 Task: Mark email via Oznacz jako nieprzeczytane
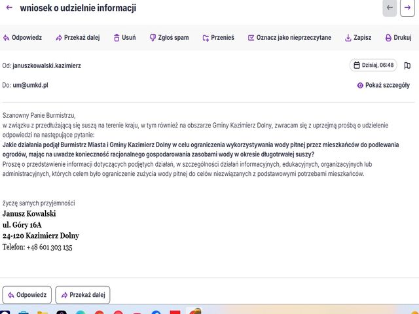click(x=289, y=38)
